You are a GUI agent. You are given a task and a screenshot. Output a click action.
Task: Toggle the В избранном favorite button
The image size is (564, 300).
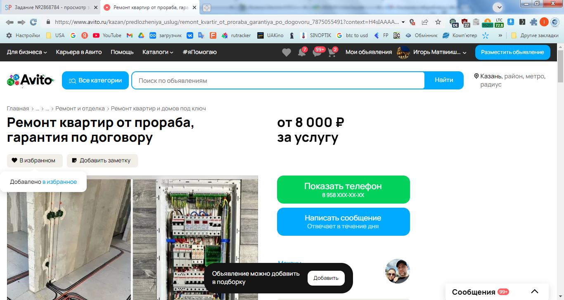[x=35, y=160]
